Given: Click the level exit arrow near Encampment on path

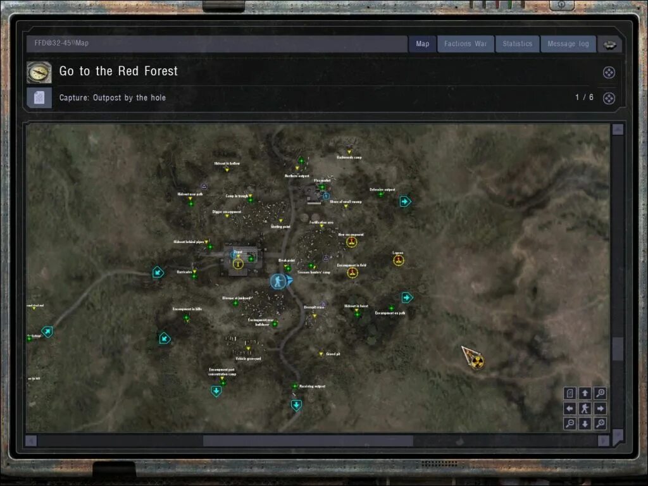Looking at the screenshot, I should coord(407,297).
